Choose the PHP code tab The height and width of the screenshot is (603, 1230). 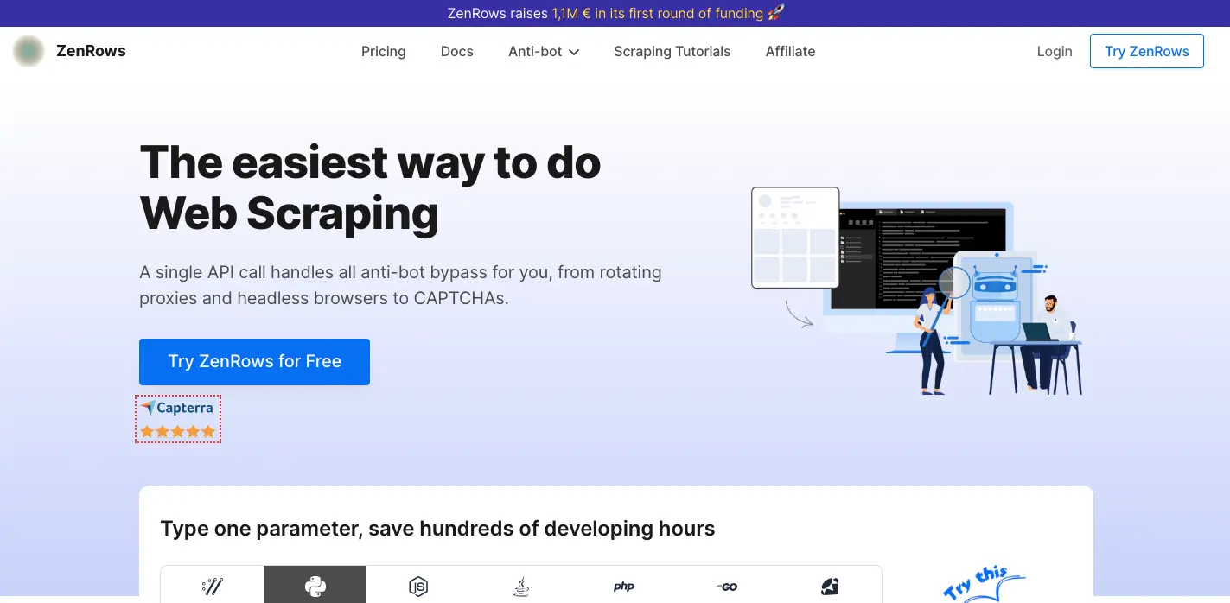point(623,587)
